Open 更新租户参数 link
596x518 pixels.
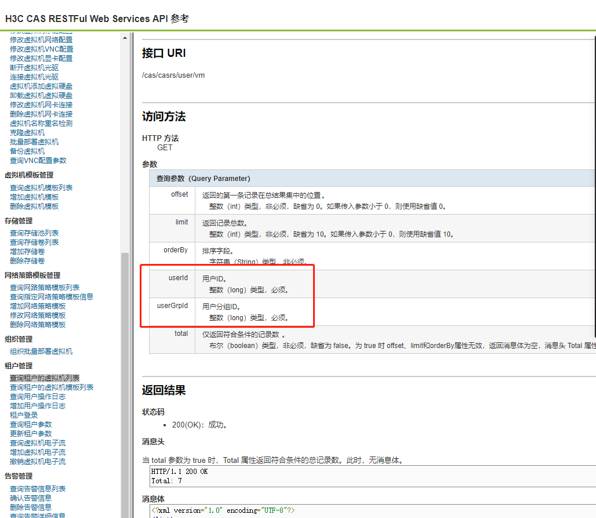31,433
